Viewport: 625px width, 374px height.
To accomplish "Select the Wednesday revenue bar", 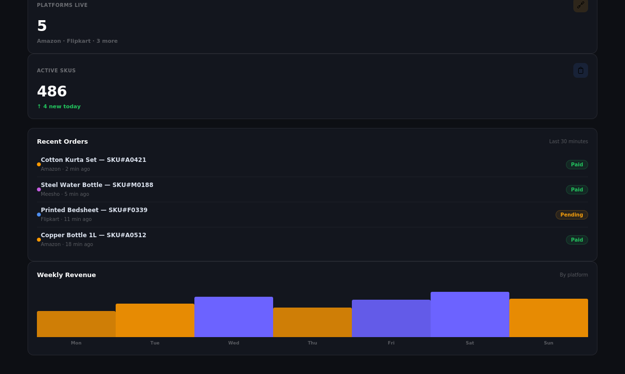I will [234, 317].
